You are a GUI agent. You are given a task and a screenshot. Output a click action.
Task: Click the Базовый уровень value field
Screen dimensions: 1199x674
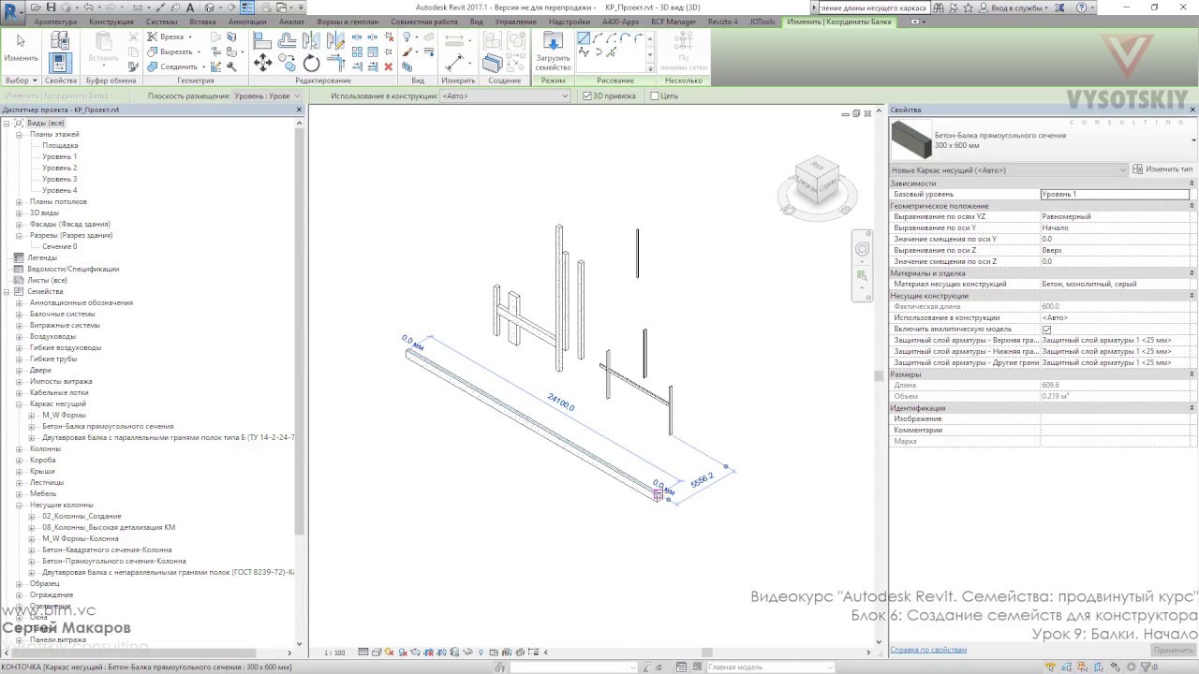click(1115, 194)
